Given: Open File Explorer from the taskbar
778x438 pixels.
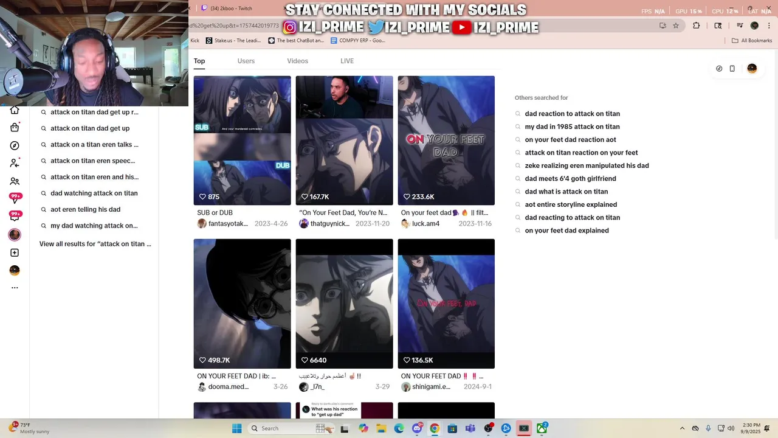Looking at the screenshot, I should coord(381,428).
